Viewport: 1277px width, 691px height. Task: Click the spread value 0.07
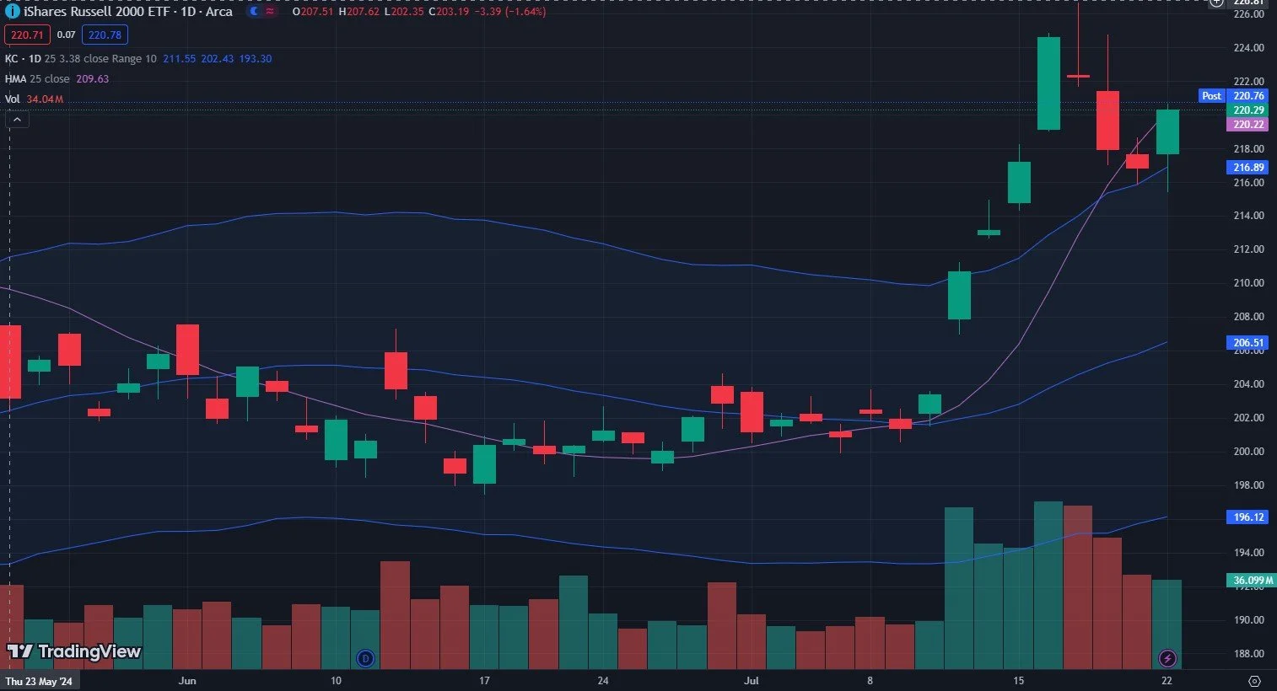click(67, 35)
